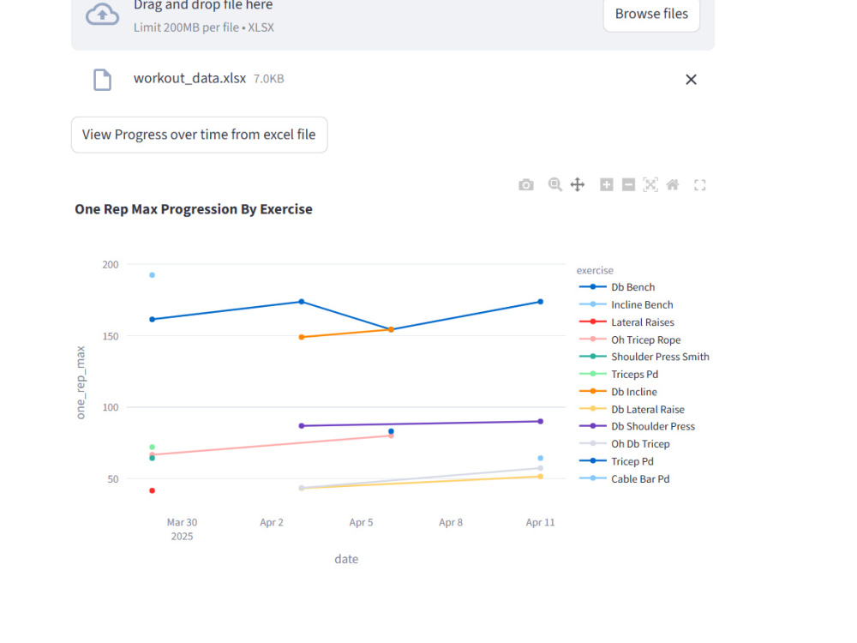857x643 pixels.
Task: Click the exercise legend title
Action: coord(595,270)
